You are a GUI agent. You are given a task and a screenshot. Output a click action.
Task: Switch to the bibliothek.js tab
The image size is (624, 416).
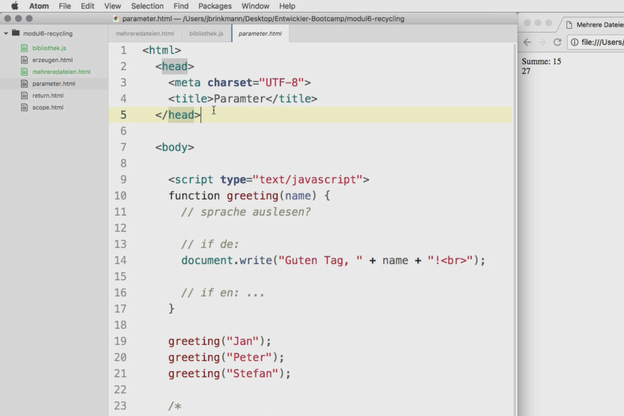pos(206,33)
